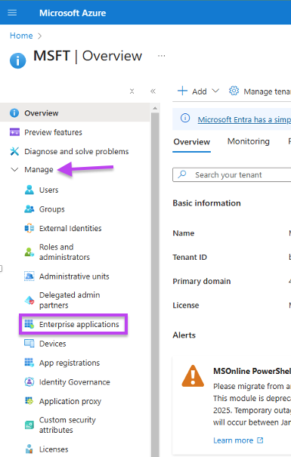Click the banner info circle icon

(185, 118)
